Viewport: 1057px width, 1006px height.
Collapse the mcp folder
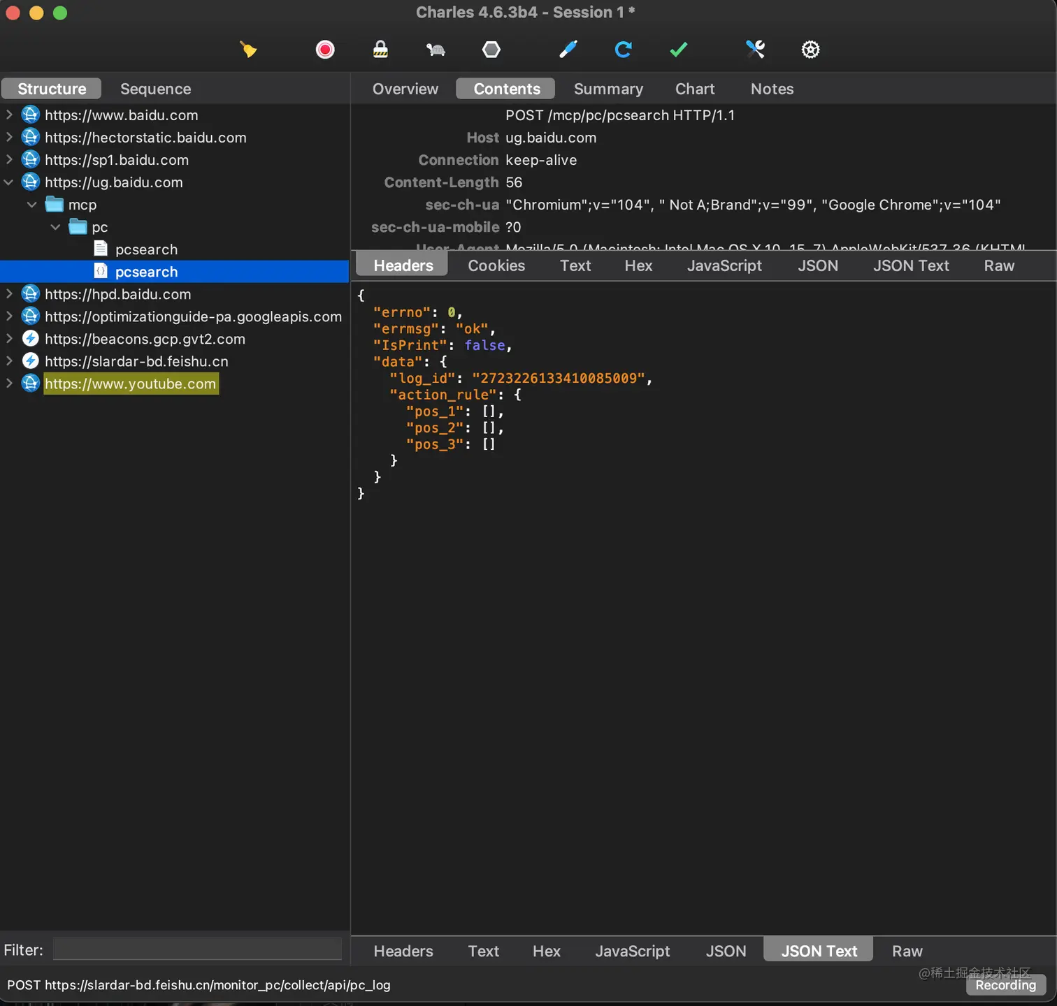32,205
